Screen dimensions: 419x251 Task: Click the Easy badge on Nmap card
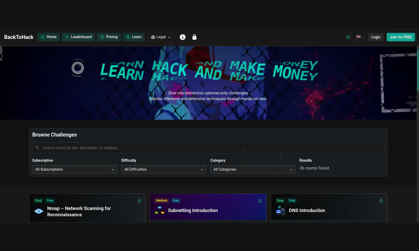pyautogui.click(x=38, y=200)
